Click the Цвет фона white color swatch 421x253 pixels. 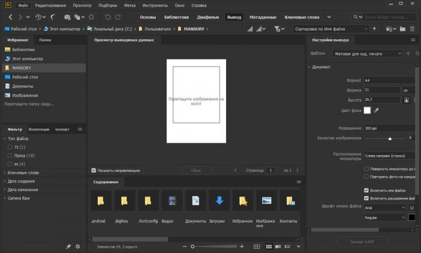[366, 111]
